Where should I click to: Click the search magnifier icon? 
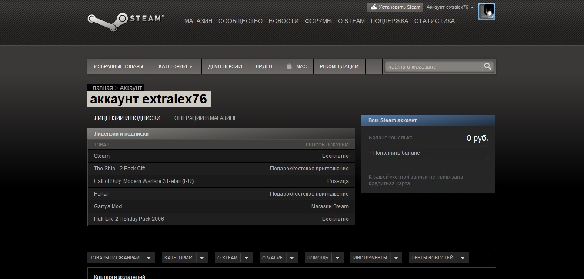coord(488,66)
